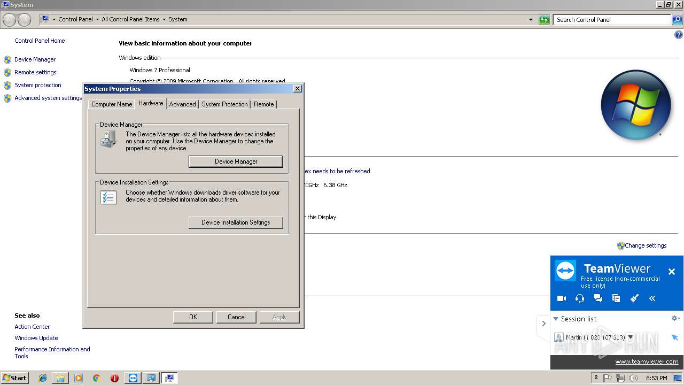684x385 pixels.
Task: Open Device Manager link in the sidebar
Action: pos(35,59)
